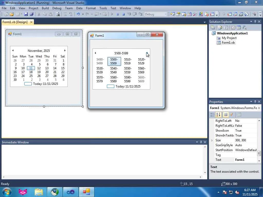Select decade 5550-5559 in running calendar
Image resolution: width=263 pixels, height=197 pixels.
127,70
